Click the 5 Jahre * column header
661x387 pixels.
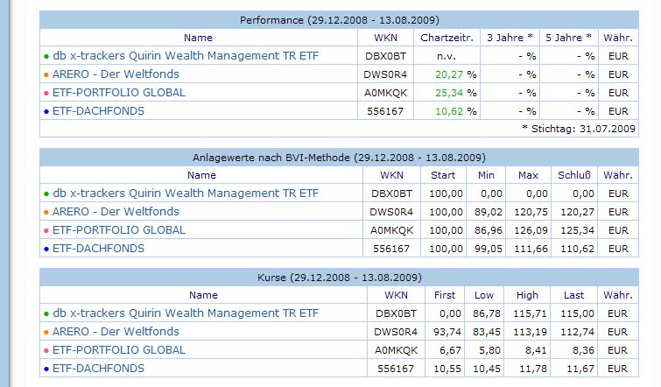pos(569,38)
